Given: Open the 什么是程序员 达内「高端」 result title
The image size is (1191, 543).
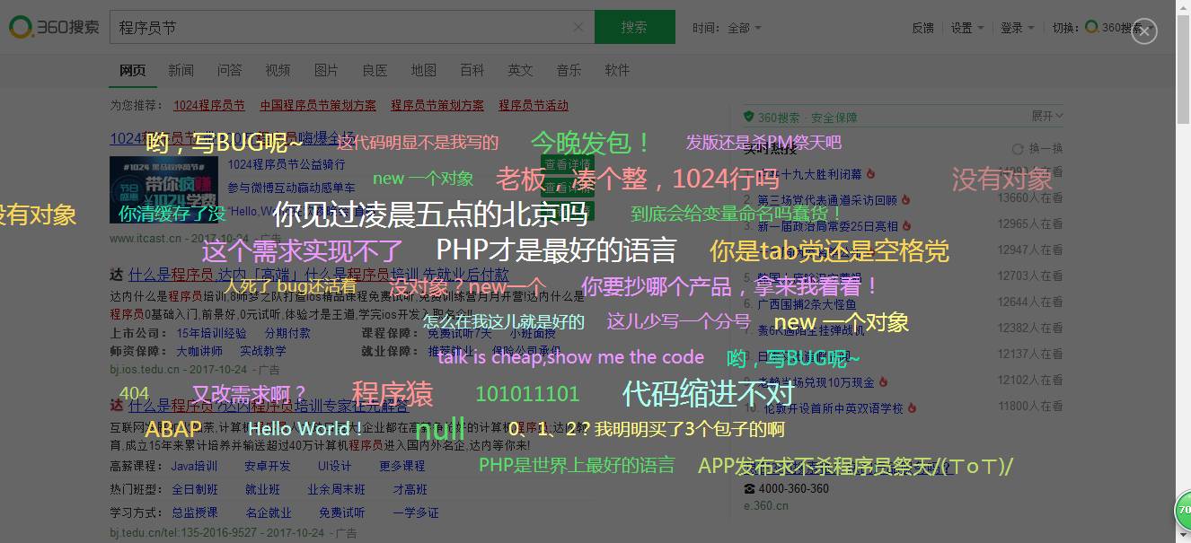Looking at the screenshot, I should [x=319, y=275].
